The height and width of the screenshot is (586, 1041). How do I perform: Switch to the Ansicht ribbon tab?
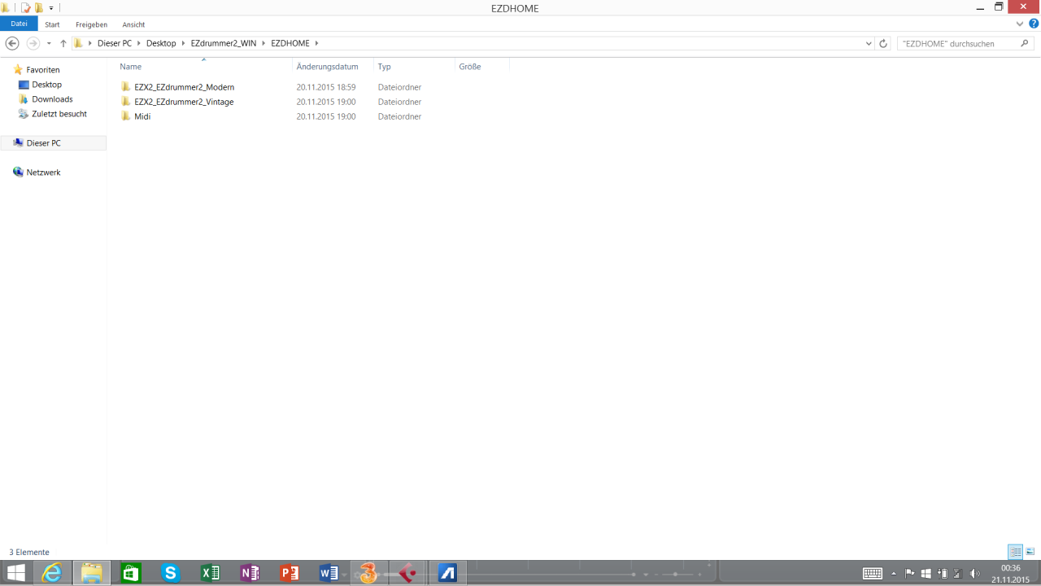[x=133, y=24]
